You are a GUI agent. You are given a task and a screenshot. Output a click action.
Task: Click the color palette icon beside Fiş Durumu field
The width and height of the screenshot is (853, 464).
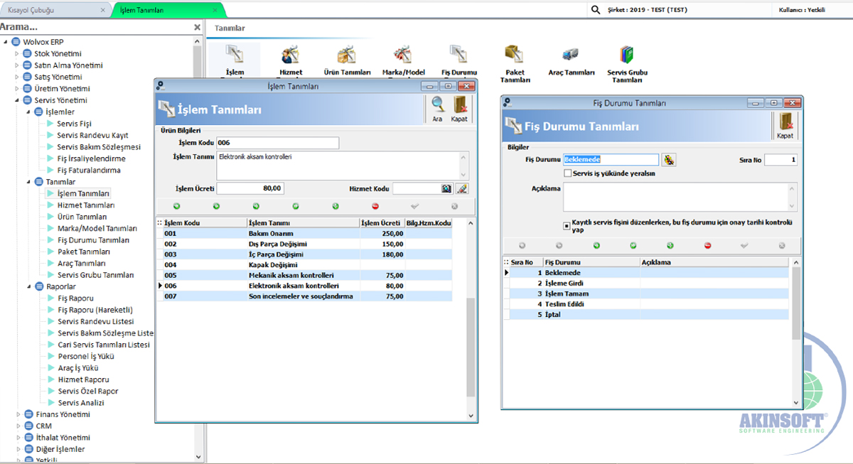(668, 160)
